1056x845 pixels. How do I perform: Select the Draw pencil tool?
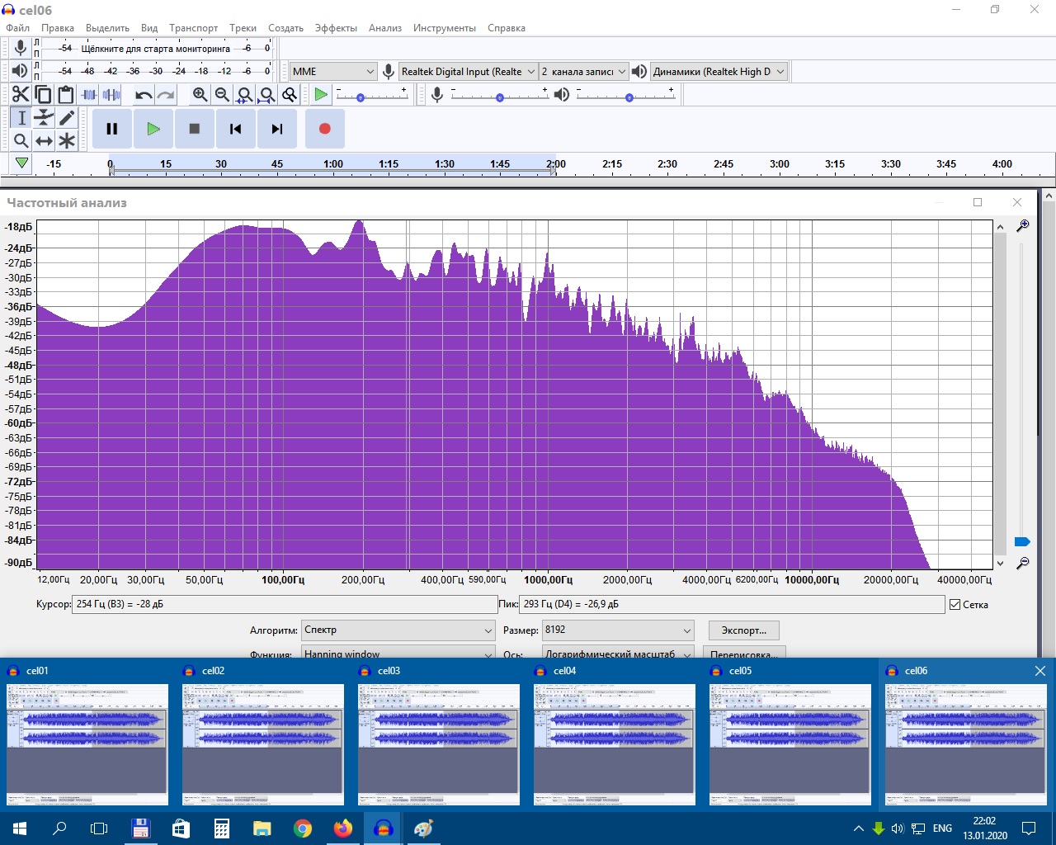(67, 118)
